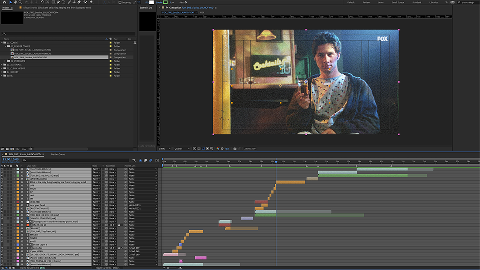
Task: Click the trash delete icon in Project panel
Action: [x=31, y=149]
